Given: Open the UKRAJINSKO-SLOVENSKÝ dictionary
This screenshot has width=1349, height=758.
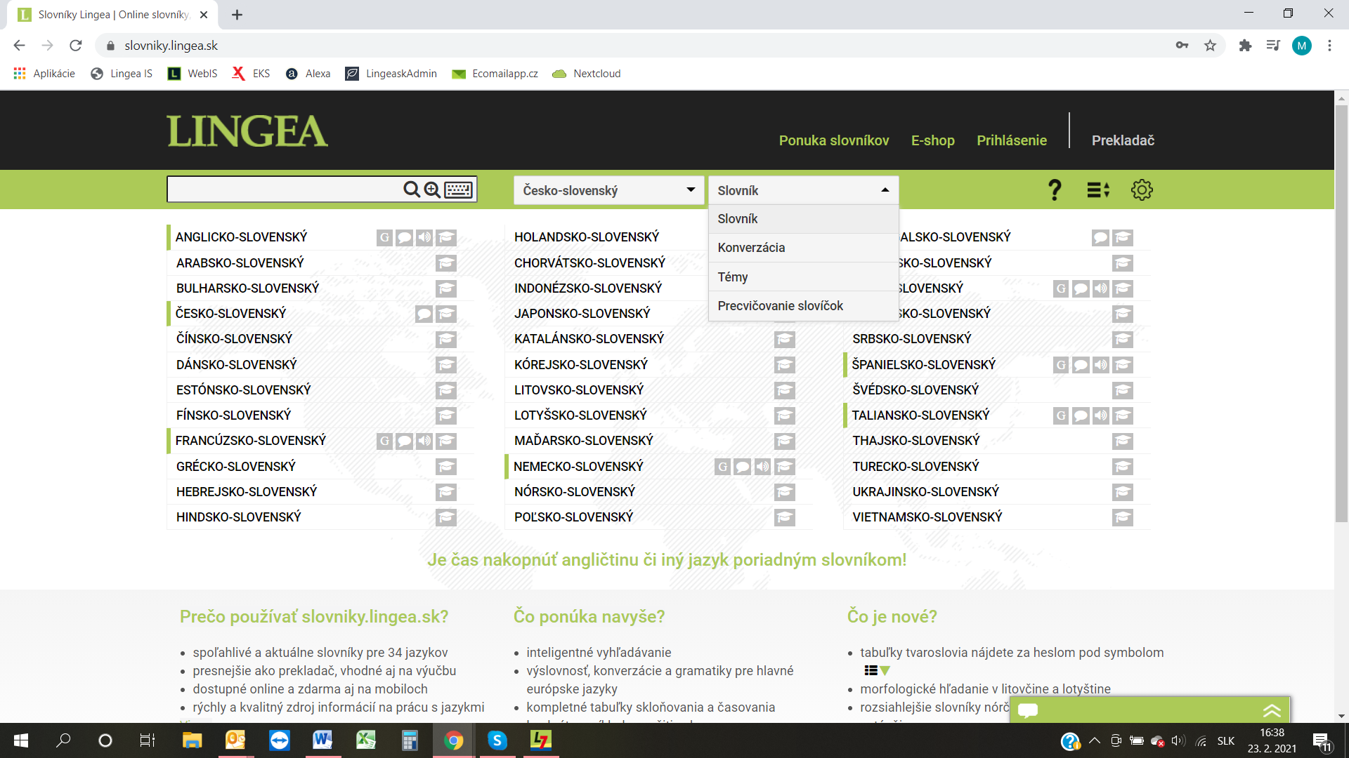Looking at the screenshot, I should 925,492.
